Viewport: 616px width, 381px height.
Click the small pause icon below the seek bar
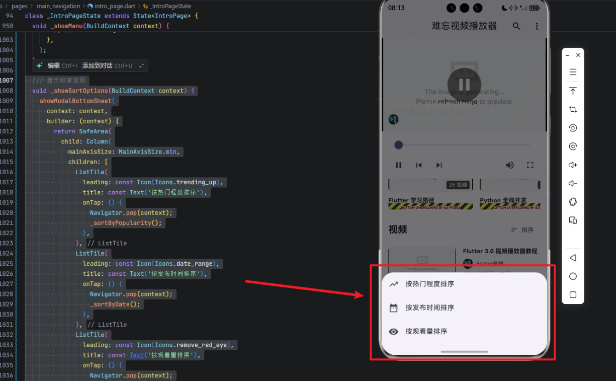pyautogui.click(x=399, y=165)
